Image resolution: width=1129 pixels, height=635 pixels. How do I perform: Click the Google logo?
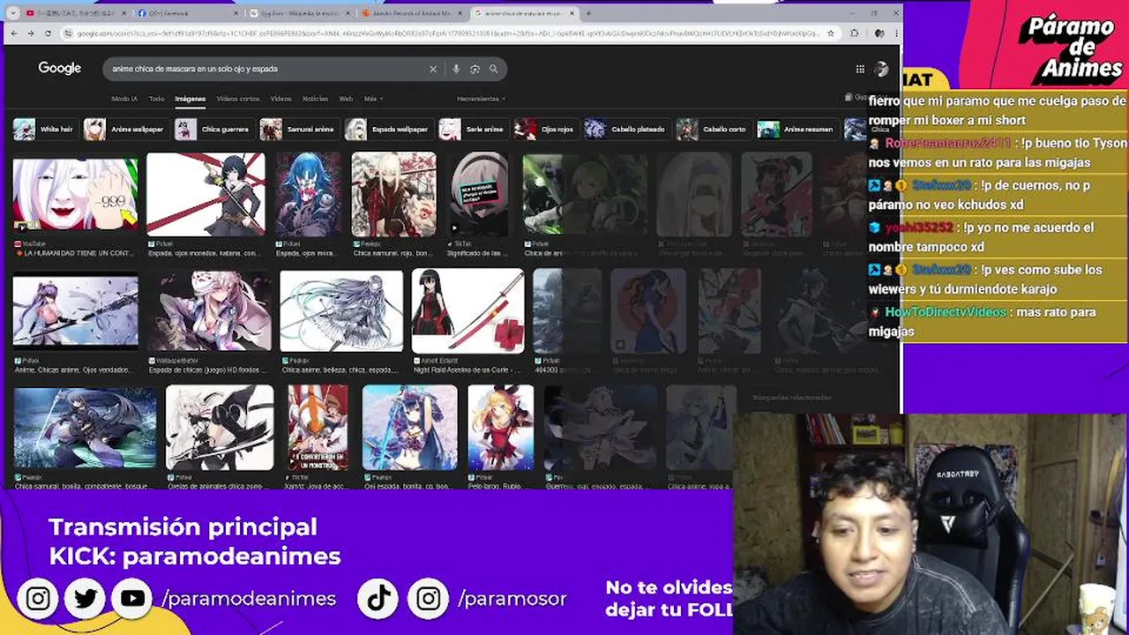(59, 69)
